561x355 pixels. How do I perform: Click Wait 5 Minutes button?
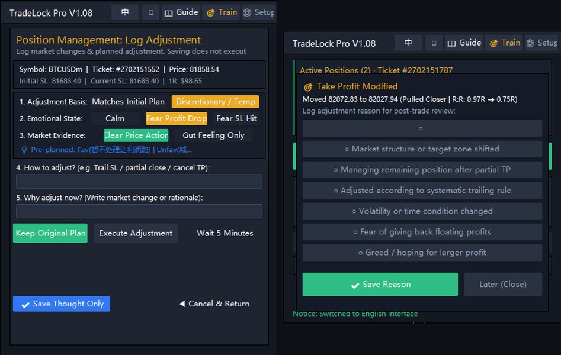(x=225, y=233)
